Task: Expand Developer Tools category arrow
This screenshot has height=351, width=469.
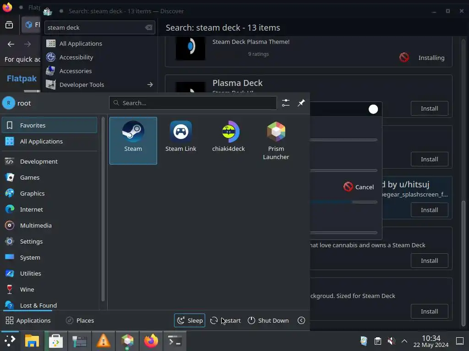Action: tap(150, 85)
